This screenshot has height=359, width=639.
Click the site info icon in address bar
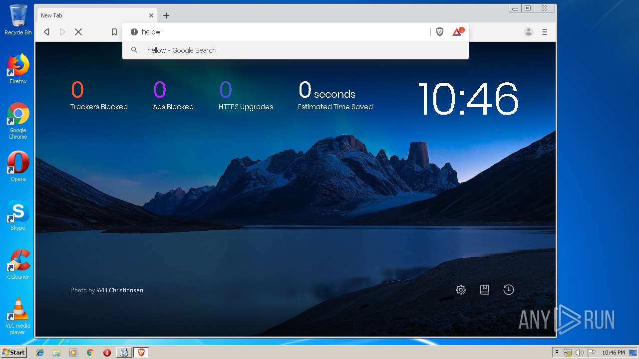[134, 32]
